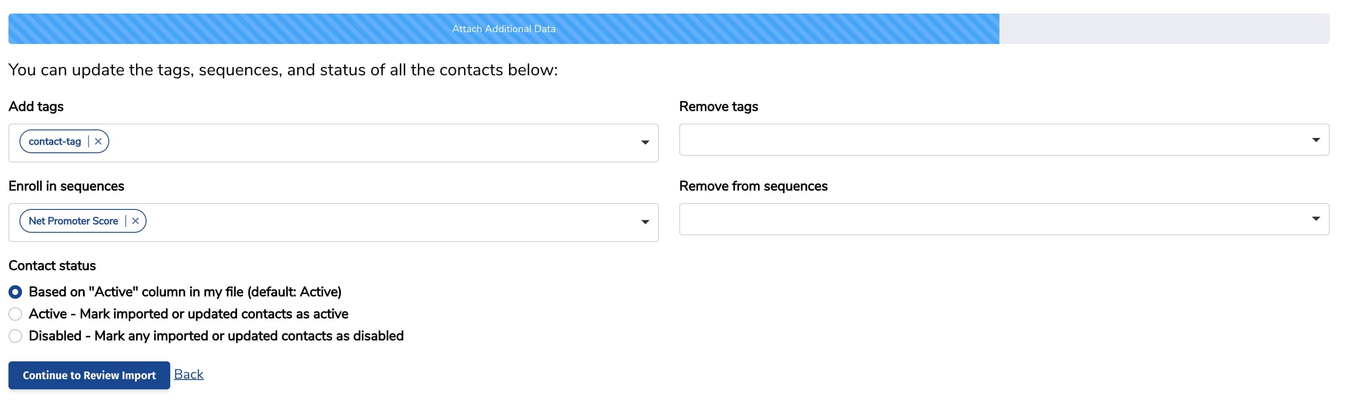Remove the contact-tag chip
1356x402 pixels.
click(x=98, y=141)
